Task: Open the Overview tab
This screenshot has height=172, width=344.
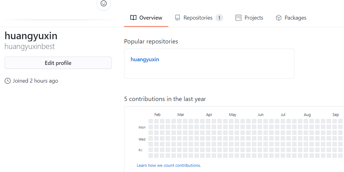Action: [x=146, y=18]
